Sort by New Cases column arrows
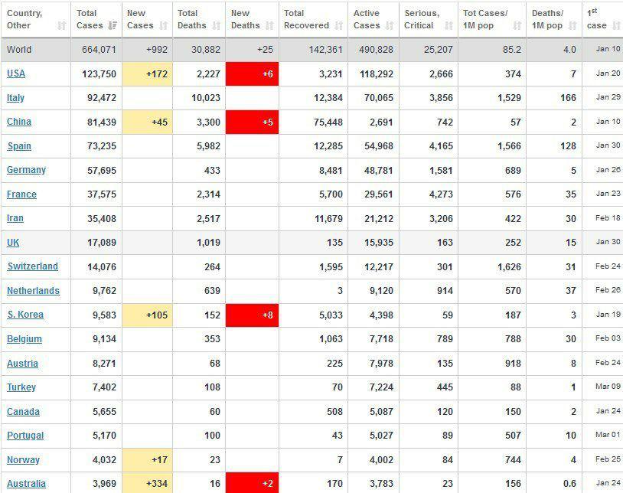 point(163,26)
